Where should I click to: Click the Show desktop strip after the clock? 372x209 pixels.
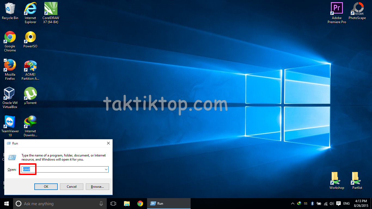pos(371,204)
